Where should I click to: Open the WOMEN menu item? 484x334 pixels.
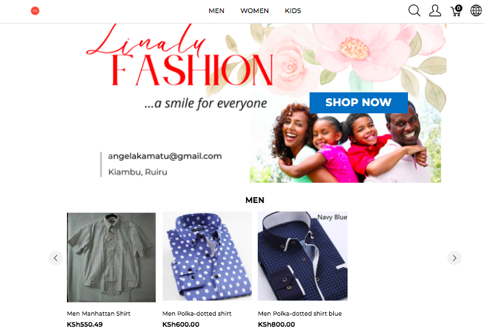click(x=254, y=10)
